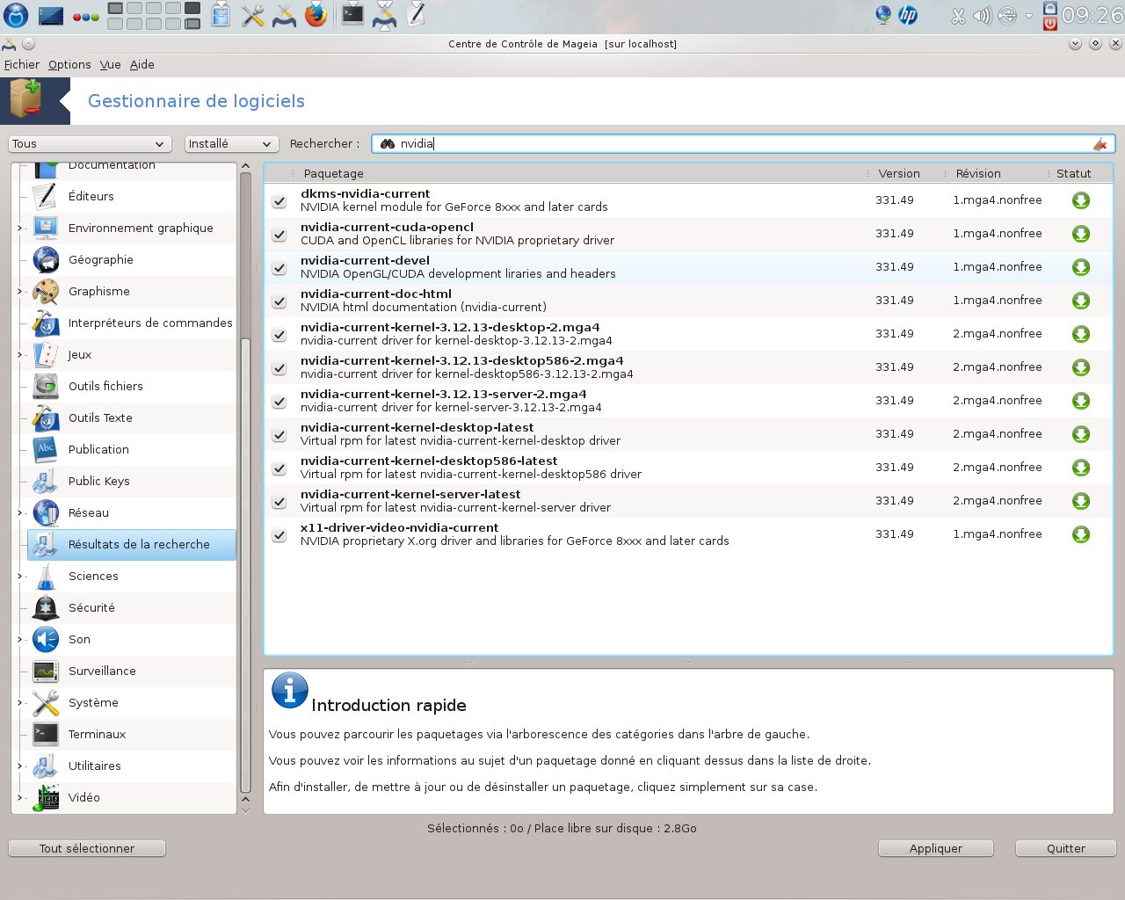Click the green status arrow for dkms-nvidia-current
The image size is (1125, 900).
click(x=1081, y=200)
